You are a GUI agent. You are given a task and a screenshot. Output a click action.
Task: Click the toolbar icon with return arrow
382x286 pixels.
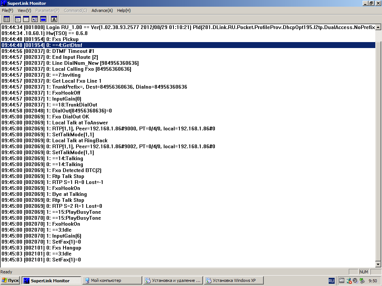click(x=35, y=19)
